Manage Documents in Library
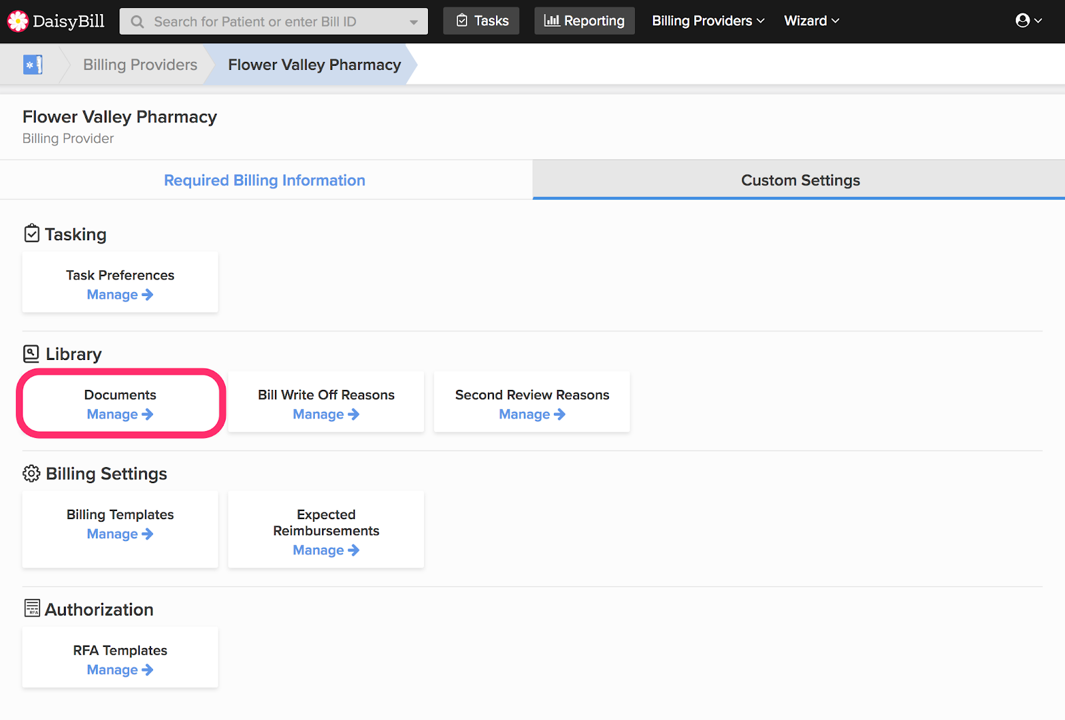 pos(120,415)
